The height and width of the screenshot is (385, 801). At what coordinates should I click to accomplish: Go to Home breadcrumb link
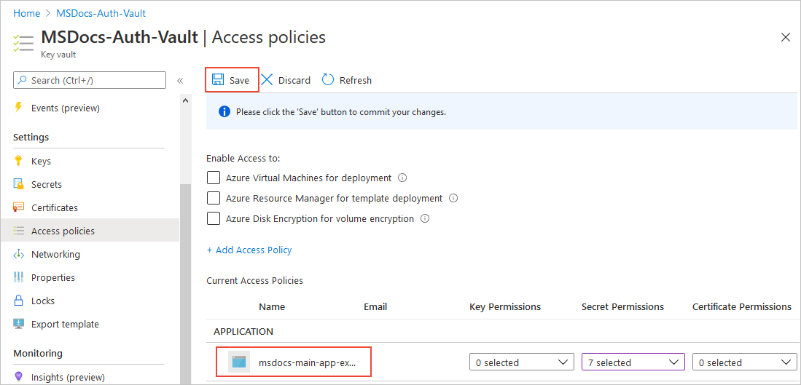27,13
